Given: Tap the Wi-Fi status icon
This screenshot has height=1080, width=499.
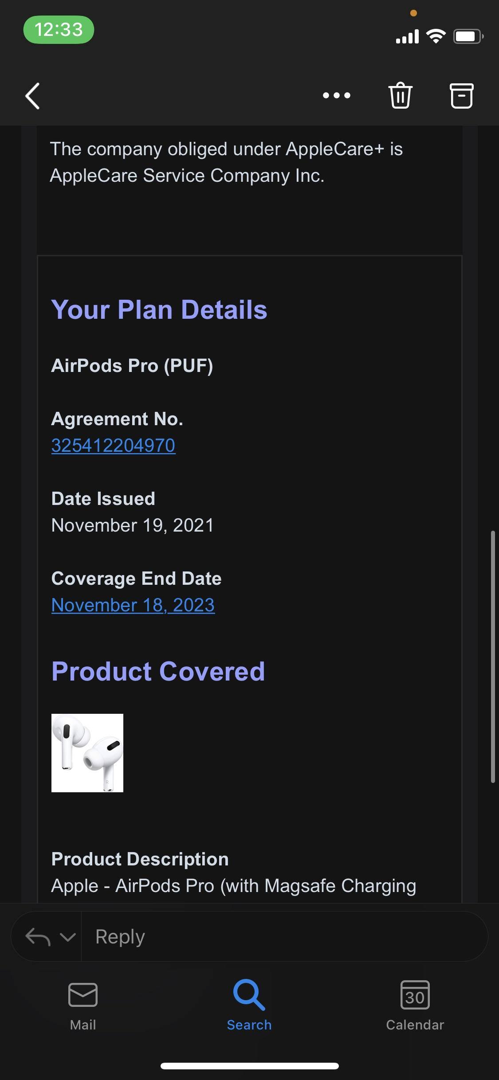Looking at the screenshot, I should point(436,36).
